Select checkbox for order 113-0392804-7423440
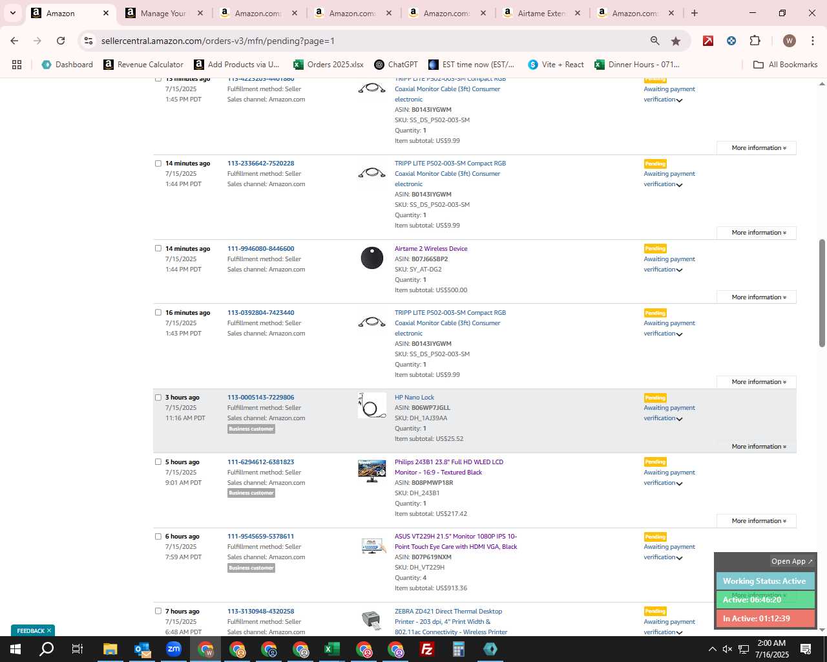 (x=158, y=312)
